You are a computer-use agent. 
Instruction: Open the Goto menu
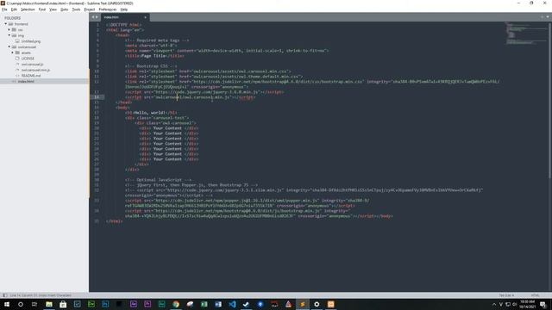point(65,9)
